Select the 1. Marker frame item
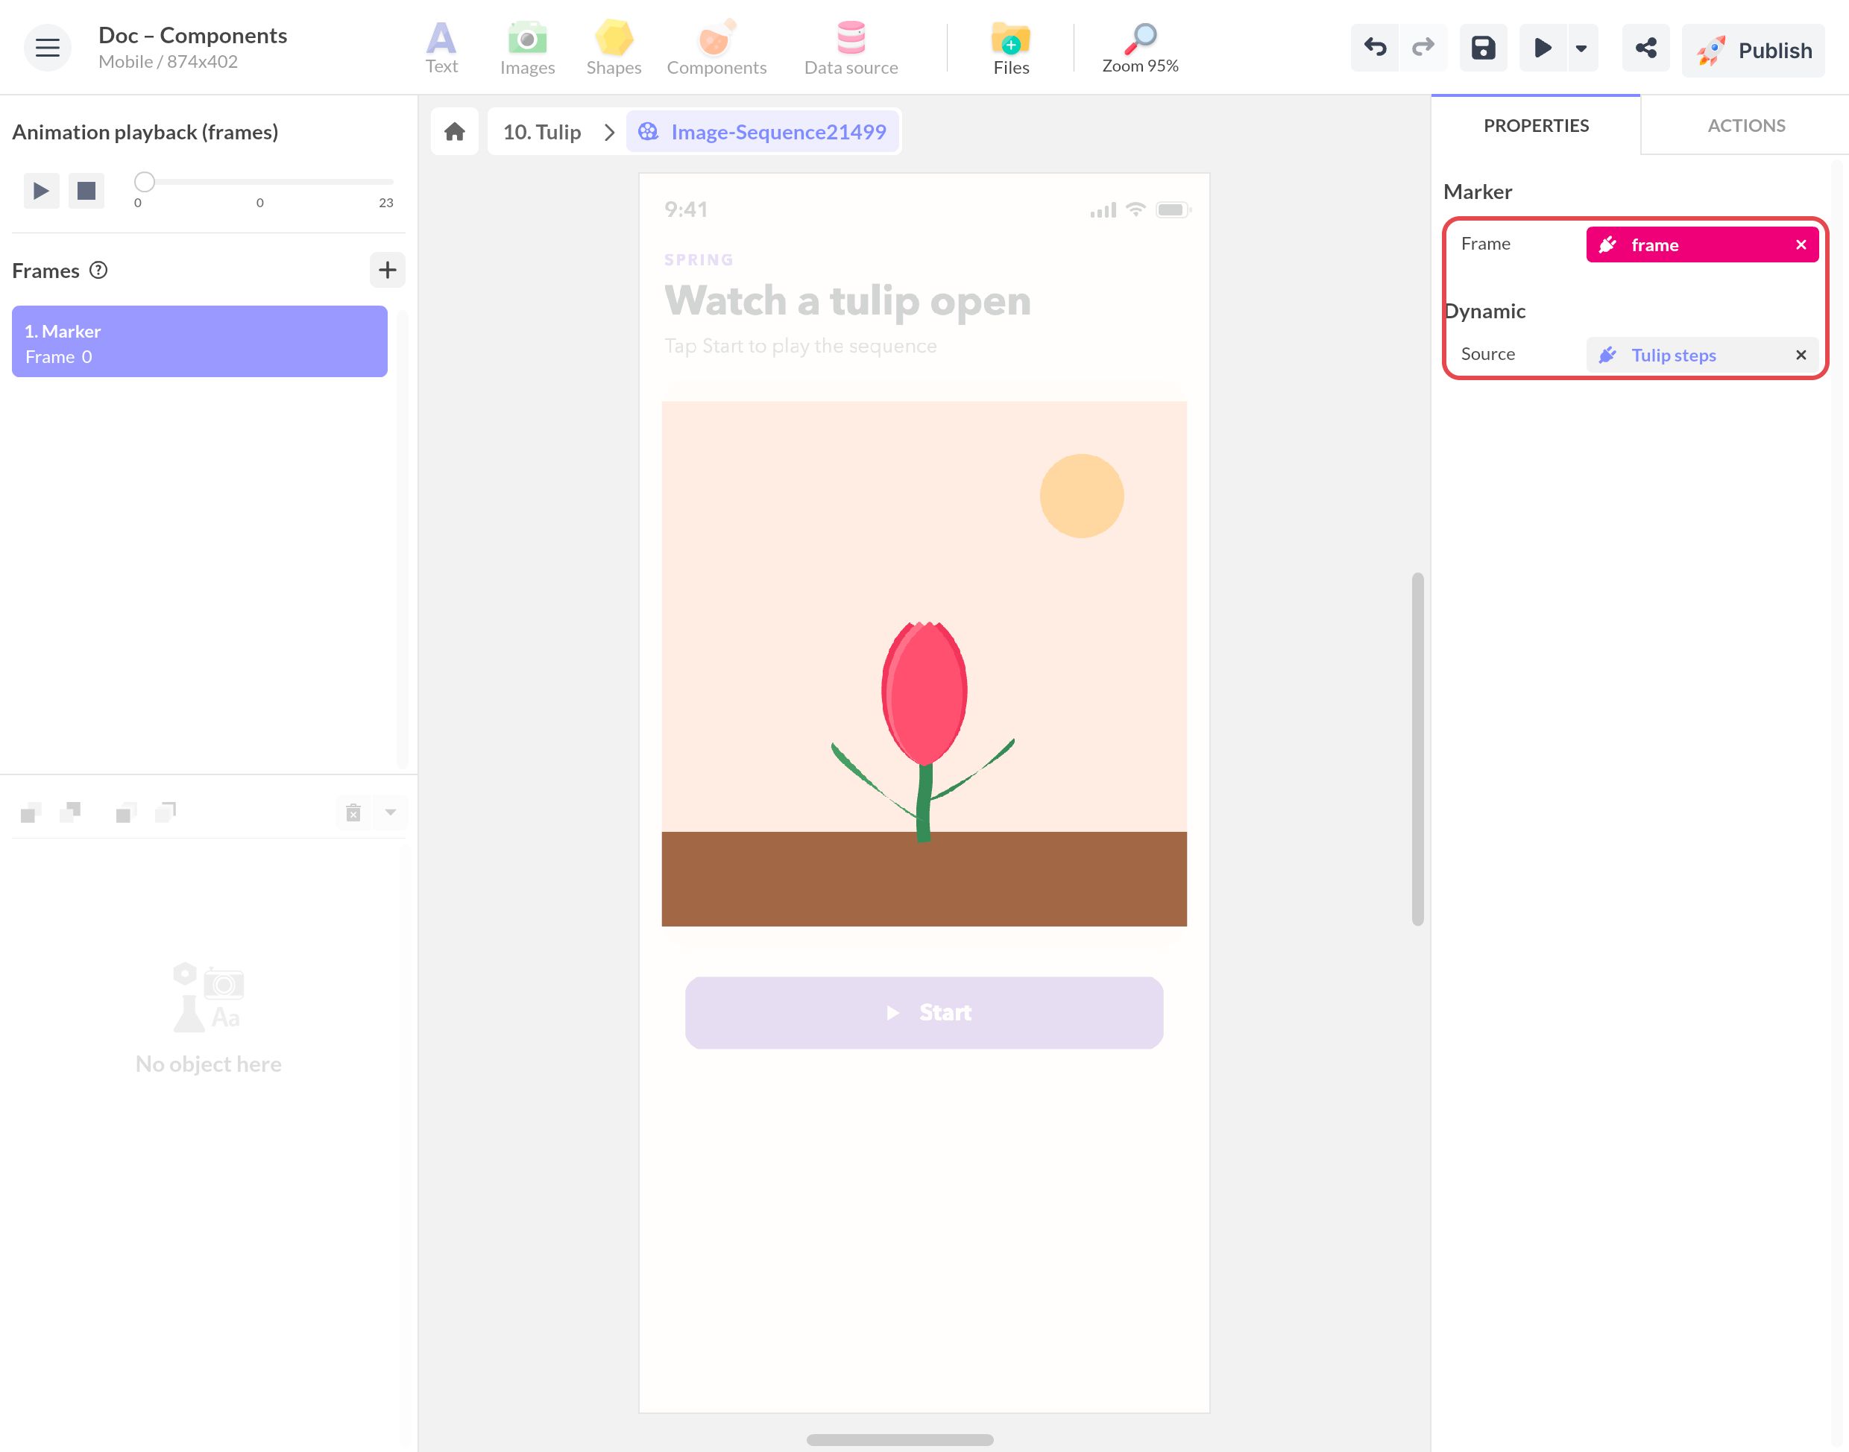Viewport: 1849px width, 1452px height. 200,341
